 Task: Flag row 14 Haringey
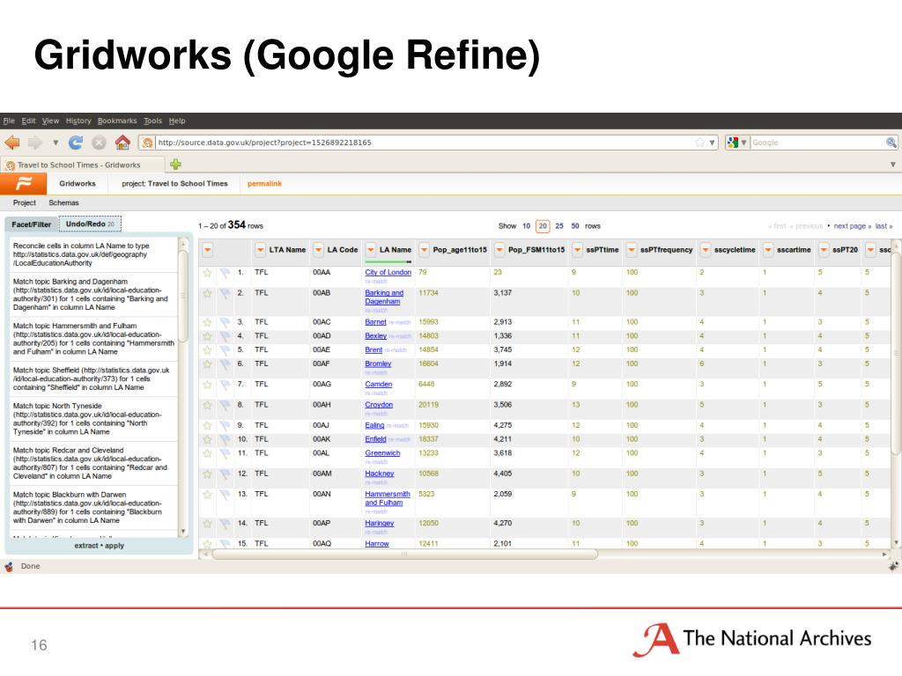[x=225, y=524]
